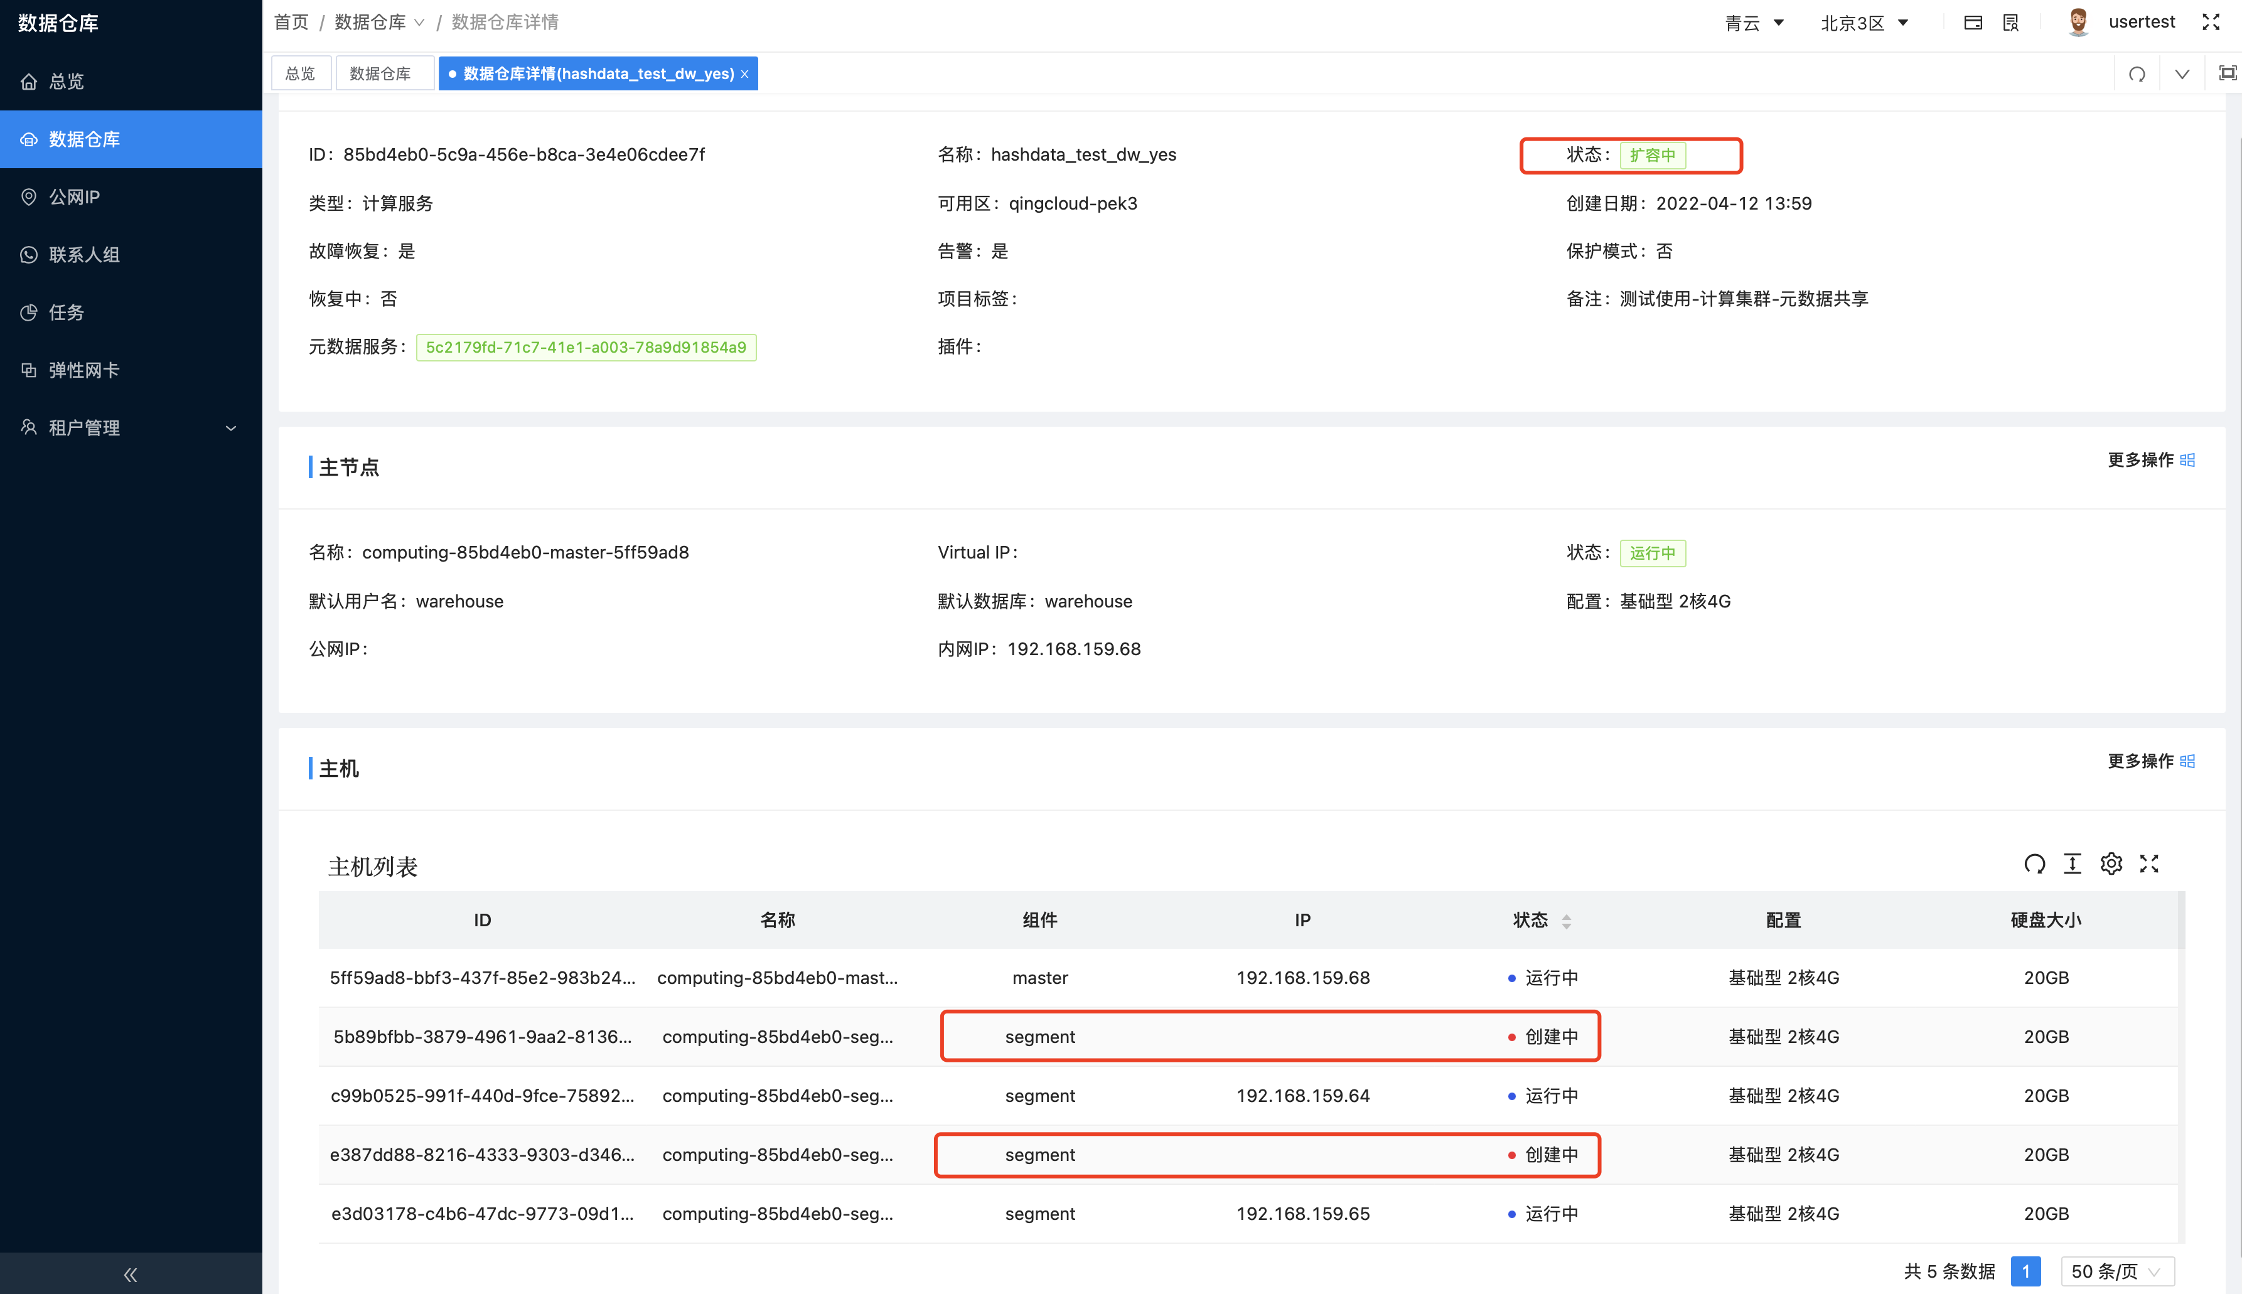Sort the 状态 column
The width and height of the screenshot is (2242, 1294).
1566,921
